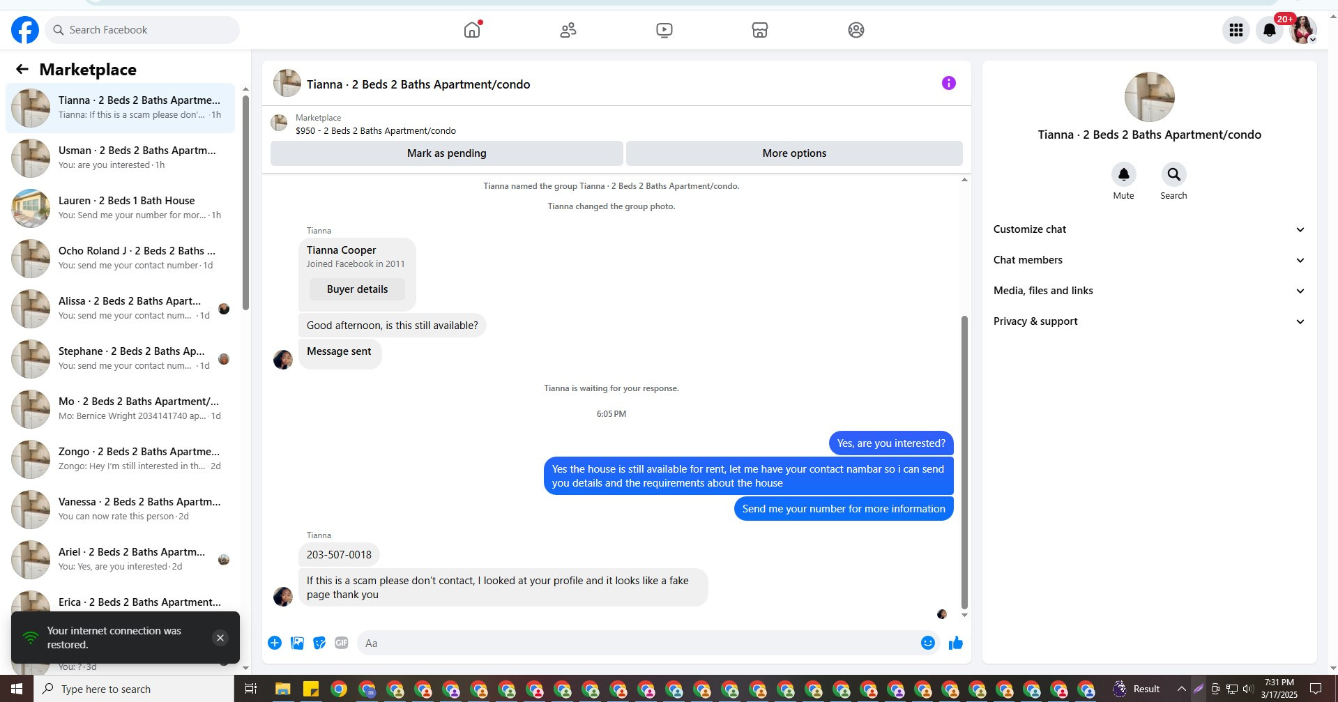Open conversation information purple icon
Image resolution: width=1338 pixels, height=702 pixels.
[948, 83]
